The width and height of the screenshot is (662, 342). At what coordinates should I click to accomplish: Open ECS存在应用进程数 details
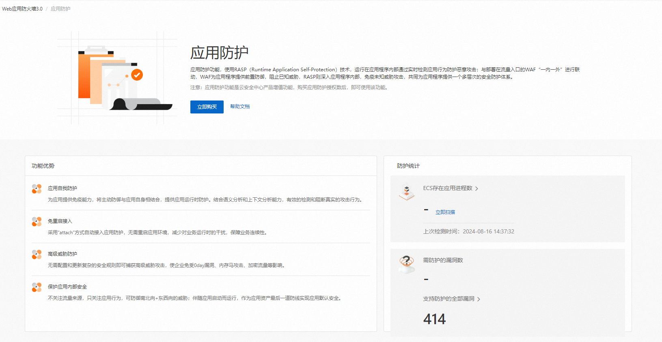448,188
